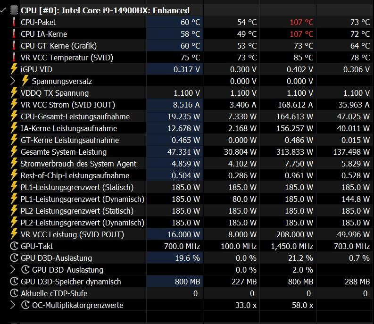Click the lightning icon beside Rest-of-Chip-Leistungsaufnahme
The height and width of the screenshot is (324, 374).
tap(14, 175)
